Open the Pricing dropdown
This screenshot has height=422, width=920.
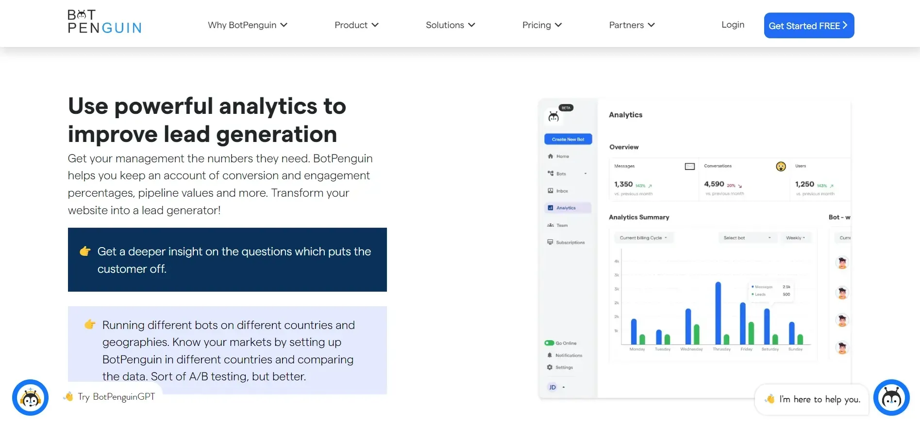(542, 25)
